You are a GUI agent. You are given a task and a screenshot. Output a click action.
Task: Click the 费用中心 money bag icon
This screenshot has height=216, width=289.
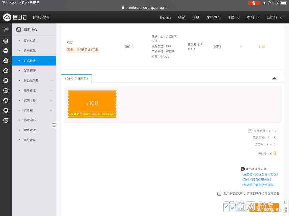19,30
